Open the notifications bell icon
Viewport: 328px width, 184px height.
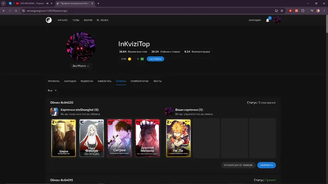point(268,20)
